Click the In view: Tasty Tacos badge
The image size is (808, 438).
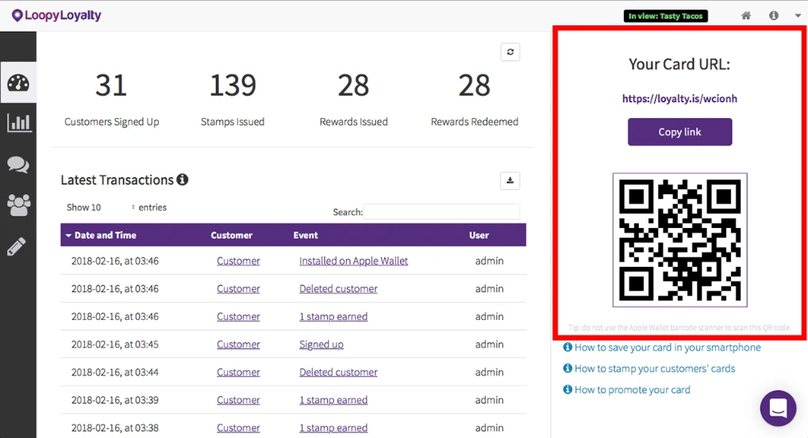tap(666, 16)
